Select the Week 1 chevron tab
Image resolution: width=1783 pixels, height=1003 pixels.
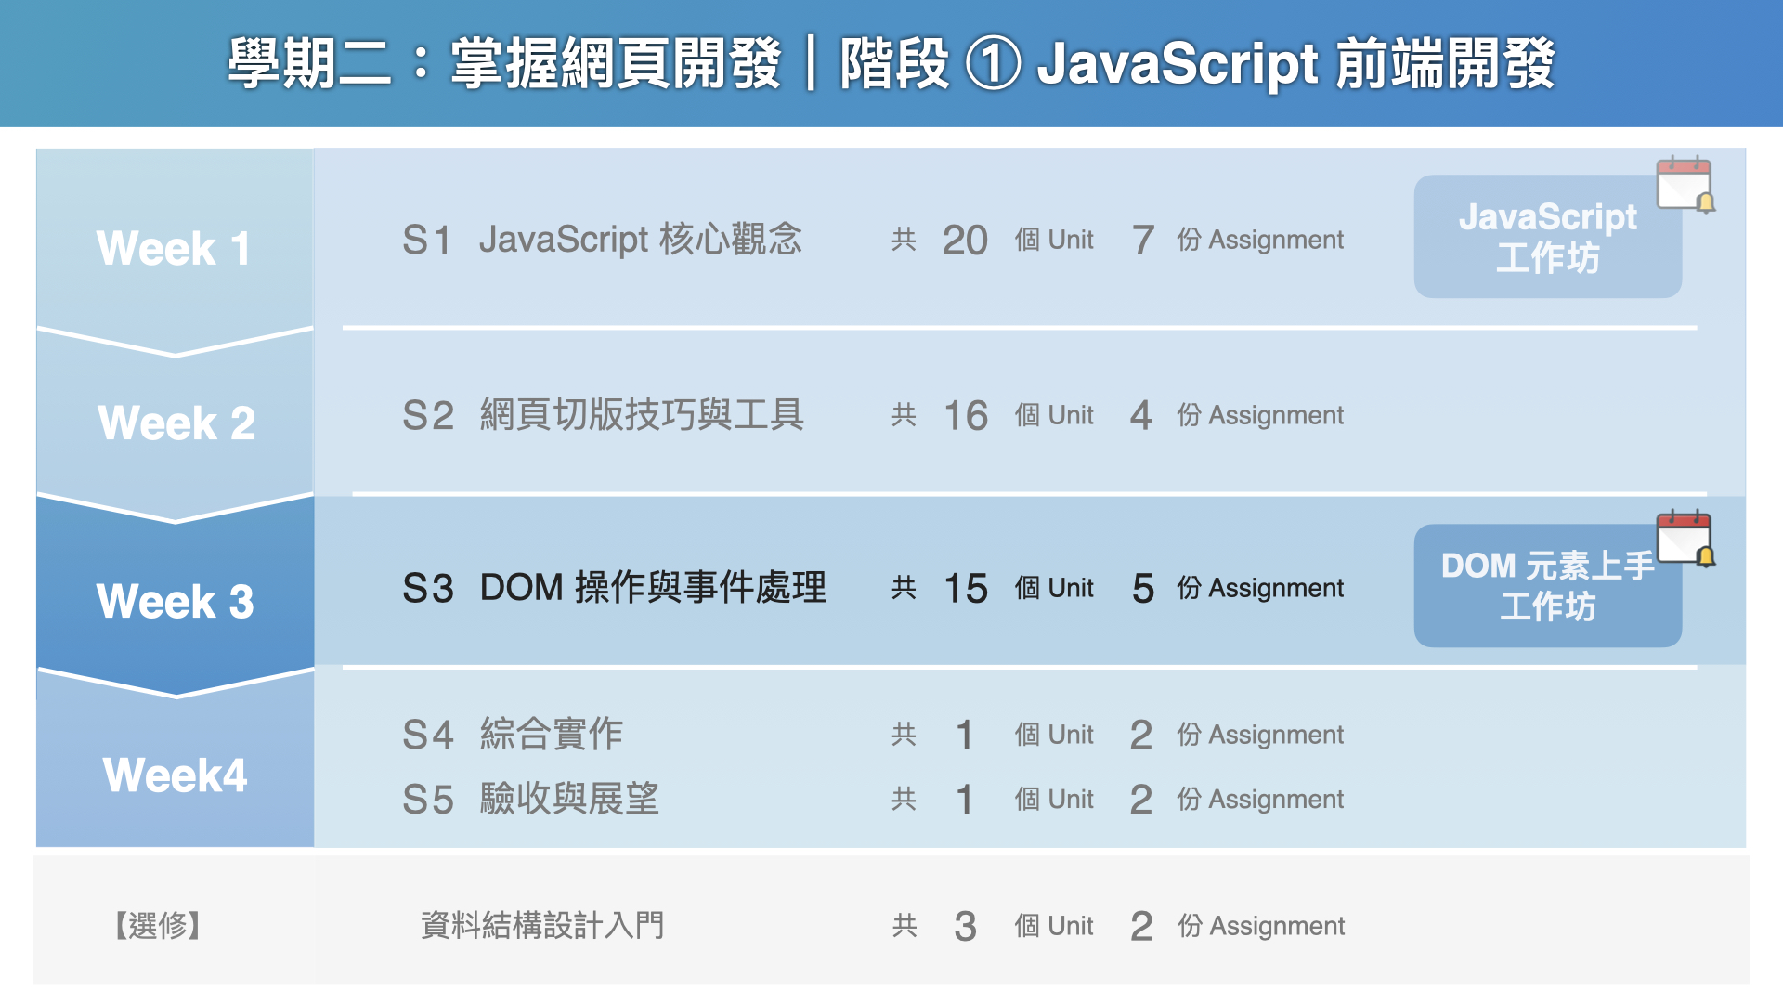pyautogui.click(x=175, y=248)
